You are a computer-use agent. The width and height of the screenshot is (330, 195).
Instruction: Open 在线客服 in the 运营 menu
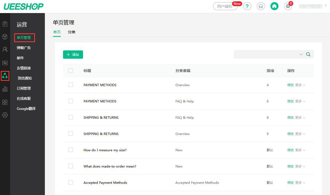tap(24, 98)
